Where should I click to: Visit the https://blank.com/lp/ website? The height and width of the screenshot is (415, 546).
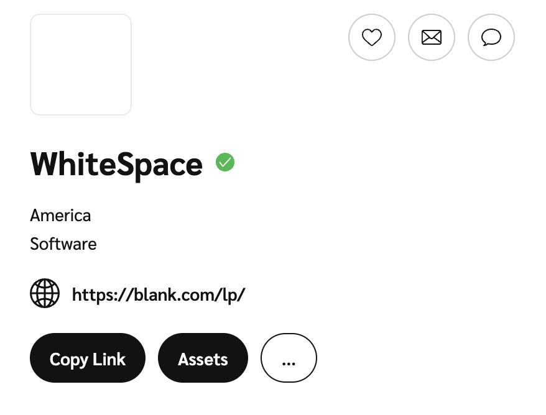(x=159, y=294)
